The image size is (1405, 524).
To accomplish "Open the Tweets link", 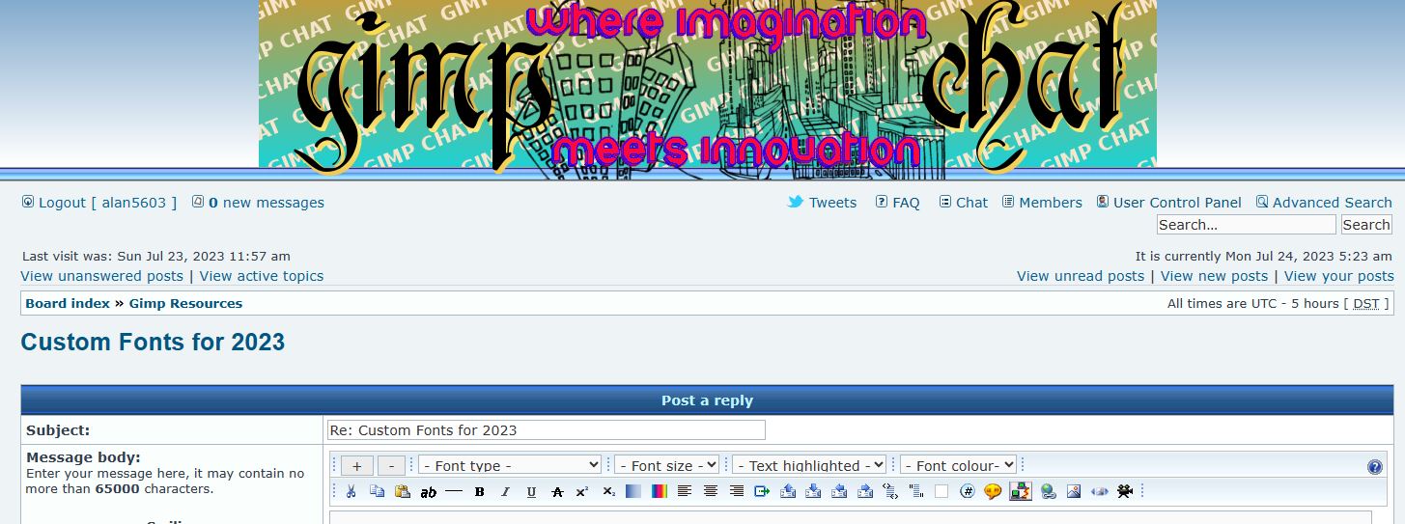I will pos(823,203).
